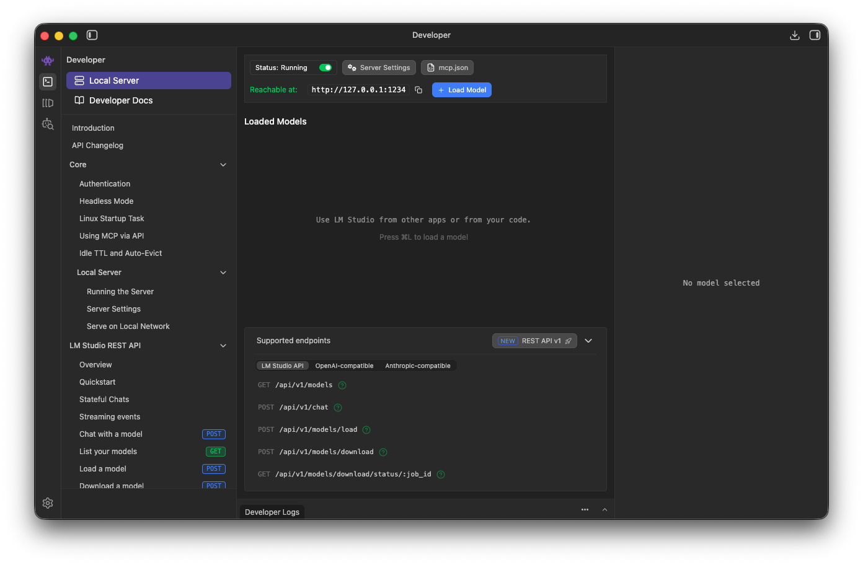Toggle the Status: Running server switch off

tap(325, 67)
